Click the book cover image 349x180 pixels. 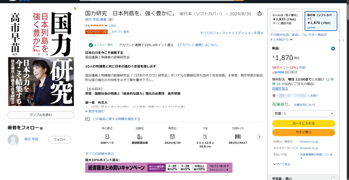(41, 58)
